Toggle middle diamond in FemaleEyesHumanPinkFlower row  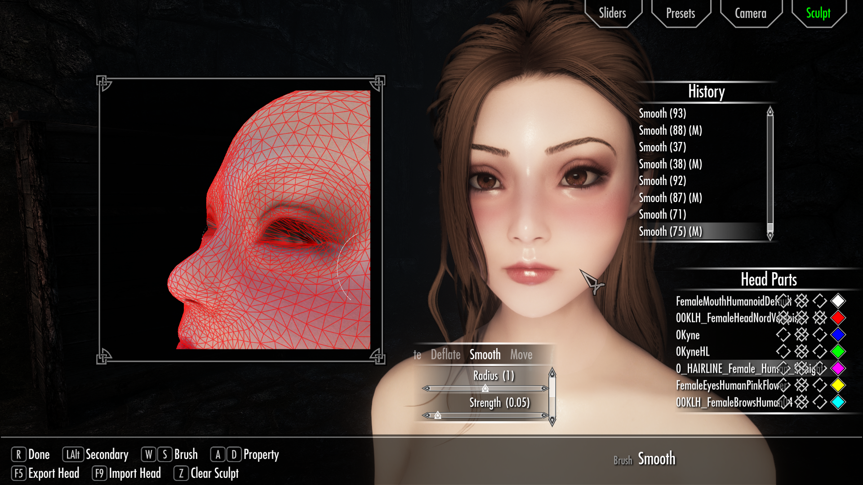[801, 385]
